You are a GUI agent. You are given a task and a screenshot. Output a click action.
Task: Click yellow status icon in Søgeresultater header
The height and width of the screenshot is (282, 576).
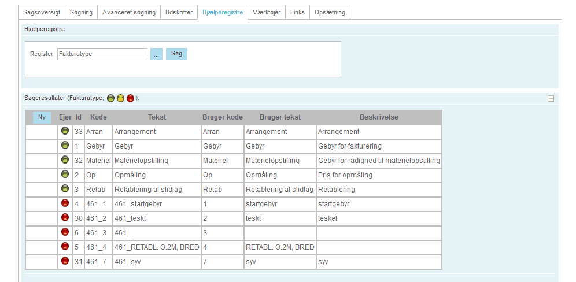[120, 98]
